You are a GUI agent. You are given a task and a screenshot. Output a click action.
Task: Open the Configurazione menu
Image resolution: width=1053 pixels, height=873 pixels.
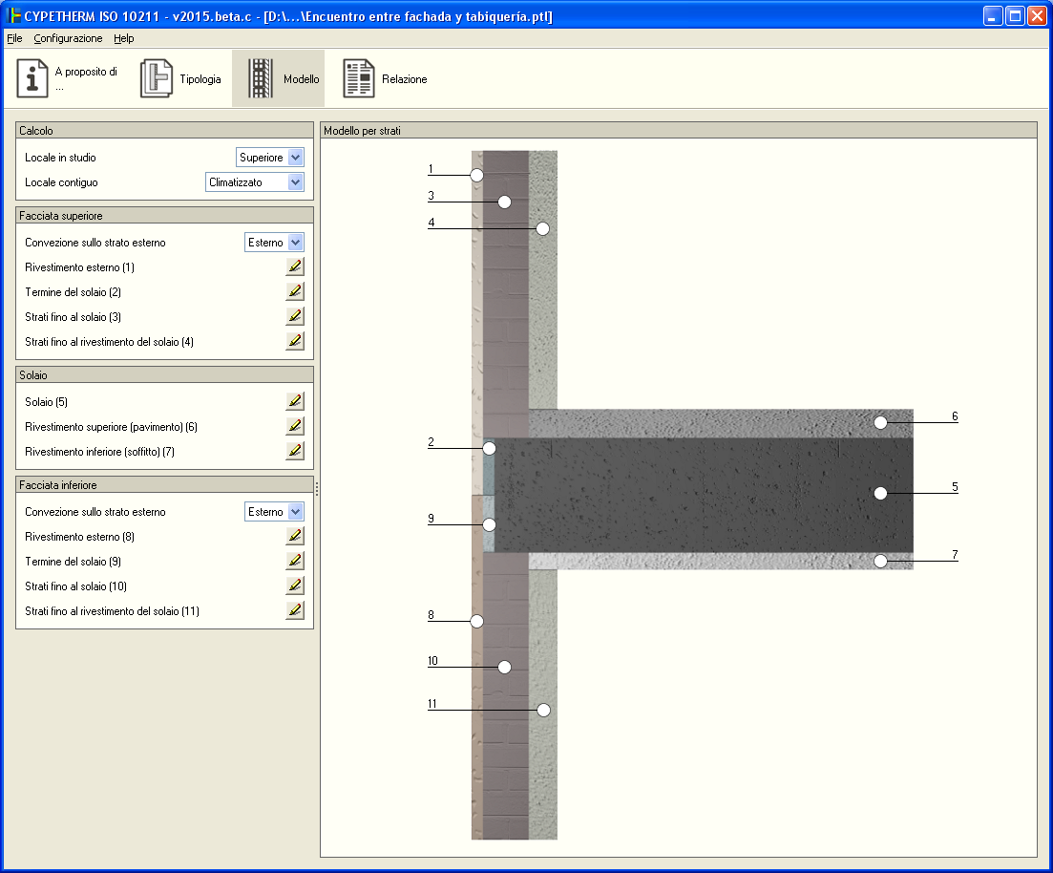(x=68, y=38)
